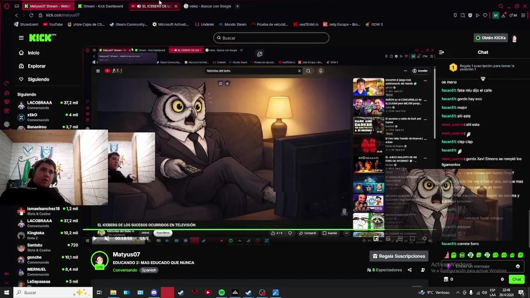This screenshot has width=530, height=298.
Task: Open chat settings gear icon
Action: [x=502, y=279]
